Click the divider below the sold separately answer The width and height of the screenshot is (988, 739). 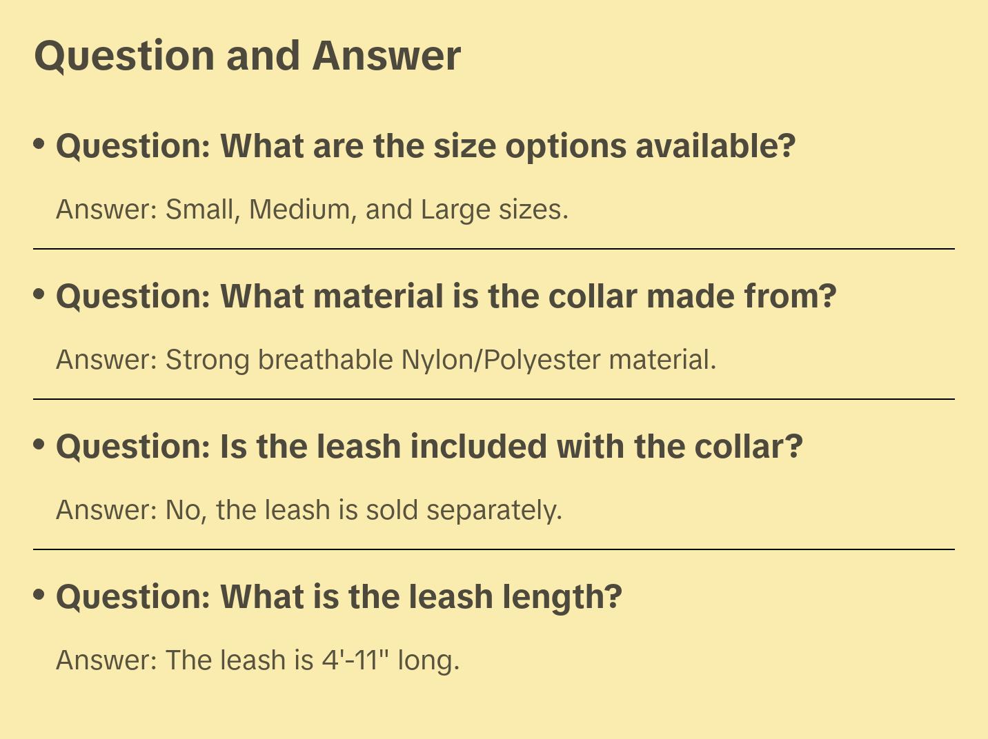(494, 549)
